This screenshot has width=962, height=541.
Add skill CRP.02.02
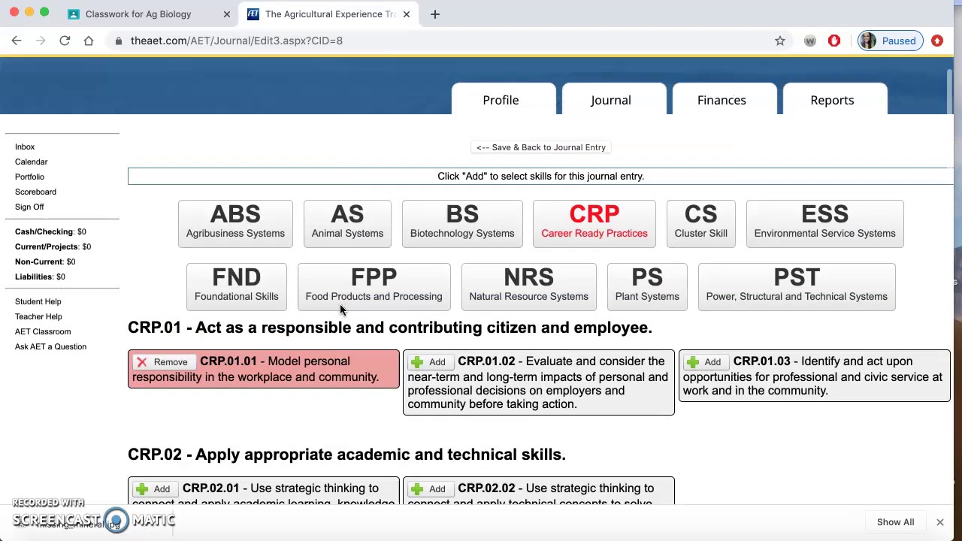(429, 489)
